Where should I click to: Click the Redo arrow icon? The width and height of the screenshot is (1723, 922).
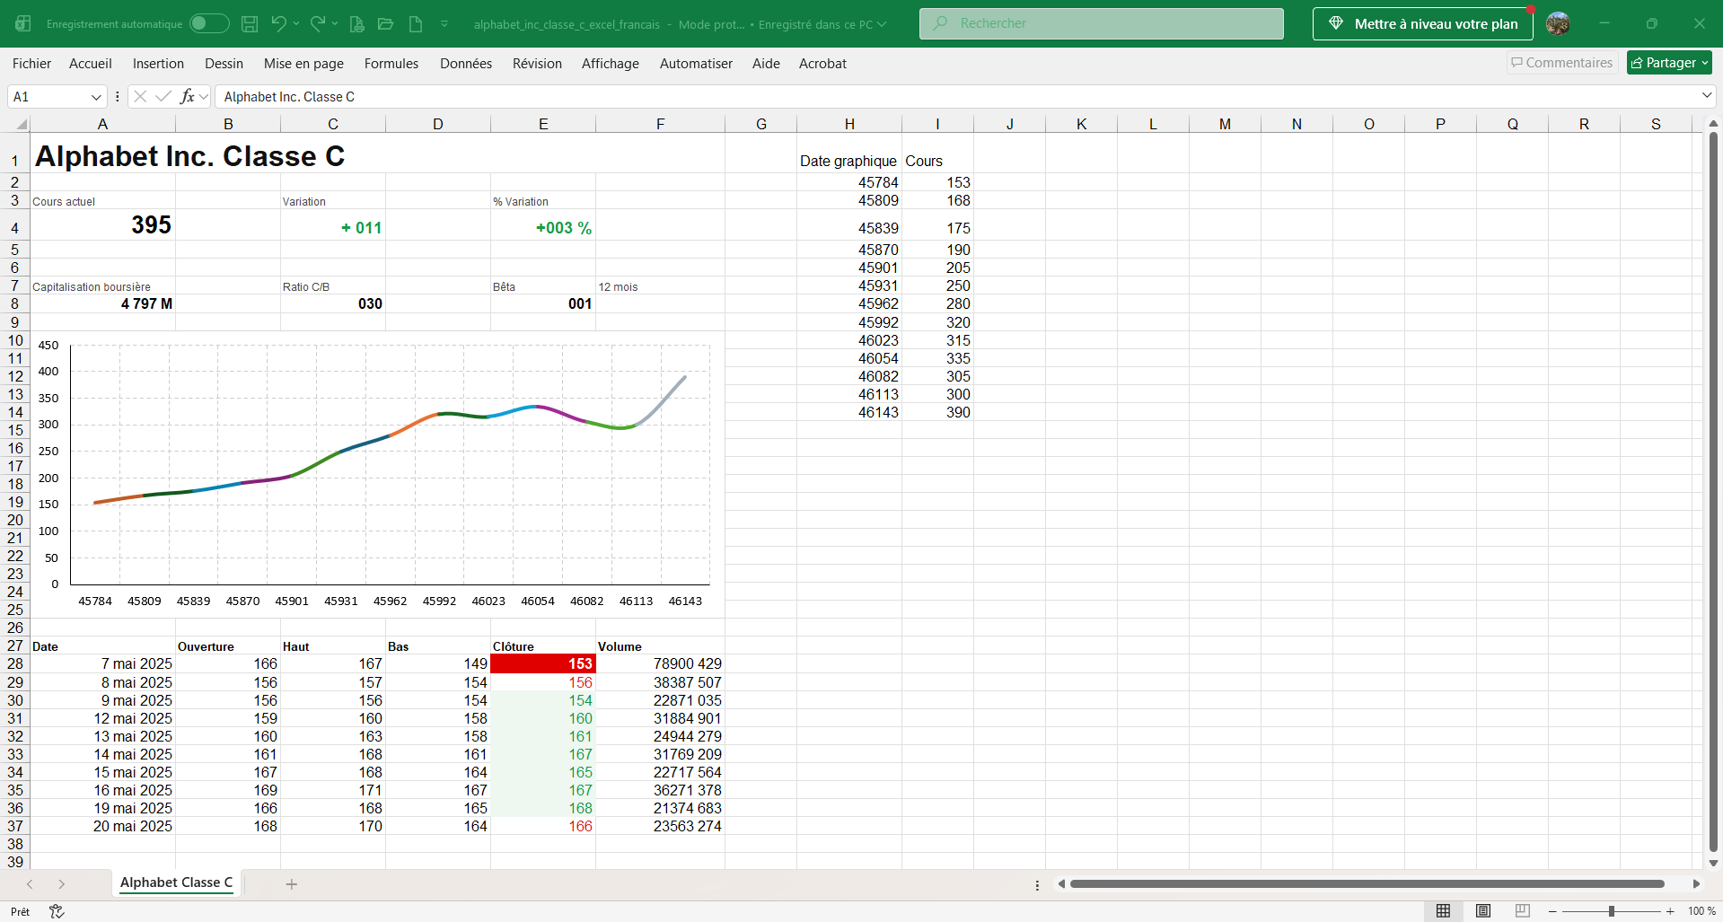pos(318,23)
